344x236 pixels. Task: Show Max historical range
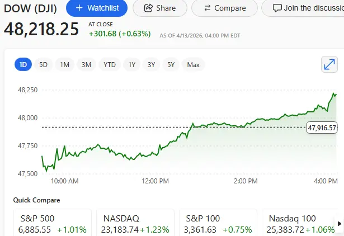tap(194, 65)
